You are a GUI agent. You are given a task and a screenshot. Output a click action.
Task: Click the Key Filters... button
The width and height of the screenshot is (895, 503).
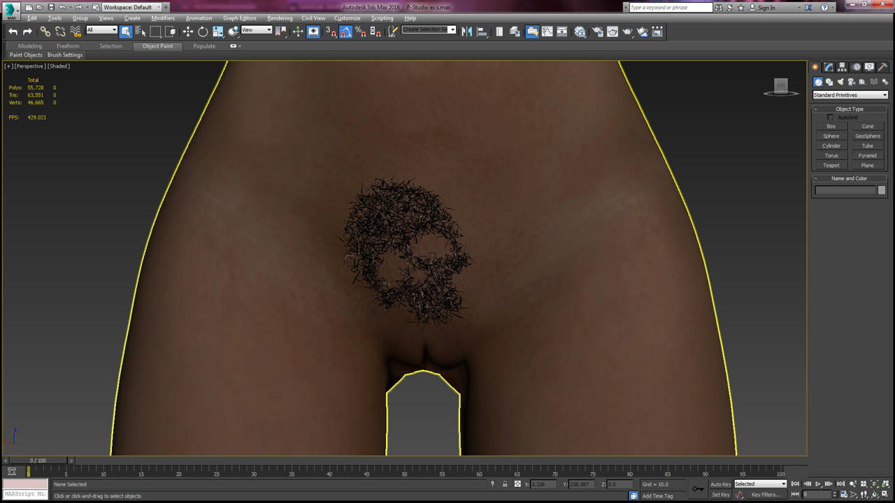766,495
